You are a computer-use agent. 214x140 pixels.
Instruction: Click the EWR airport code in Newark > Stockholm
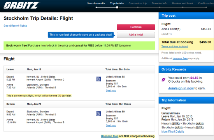click(175, 124)
